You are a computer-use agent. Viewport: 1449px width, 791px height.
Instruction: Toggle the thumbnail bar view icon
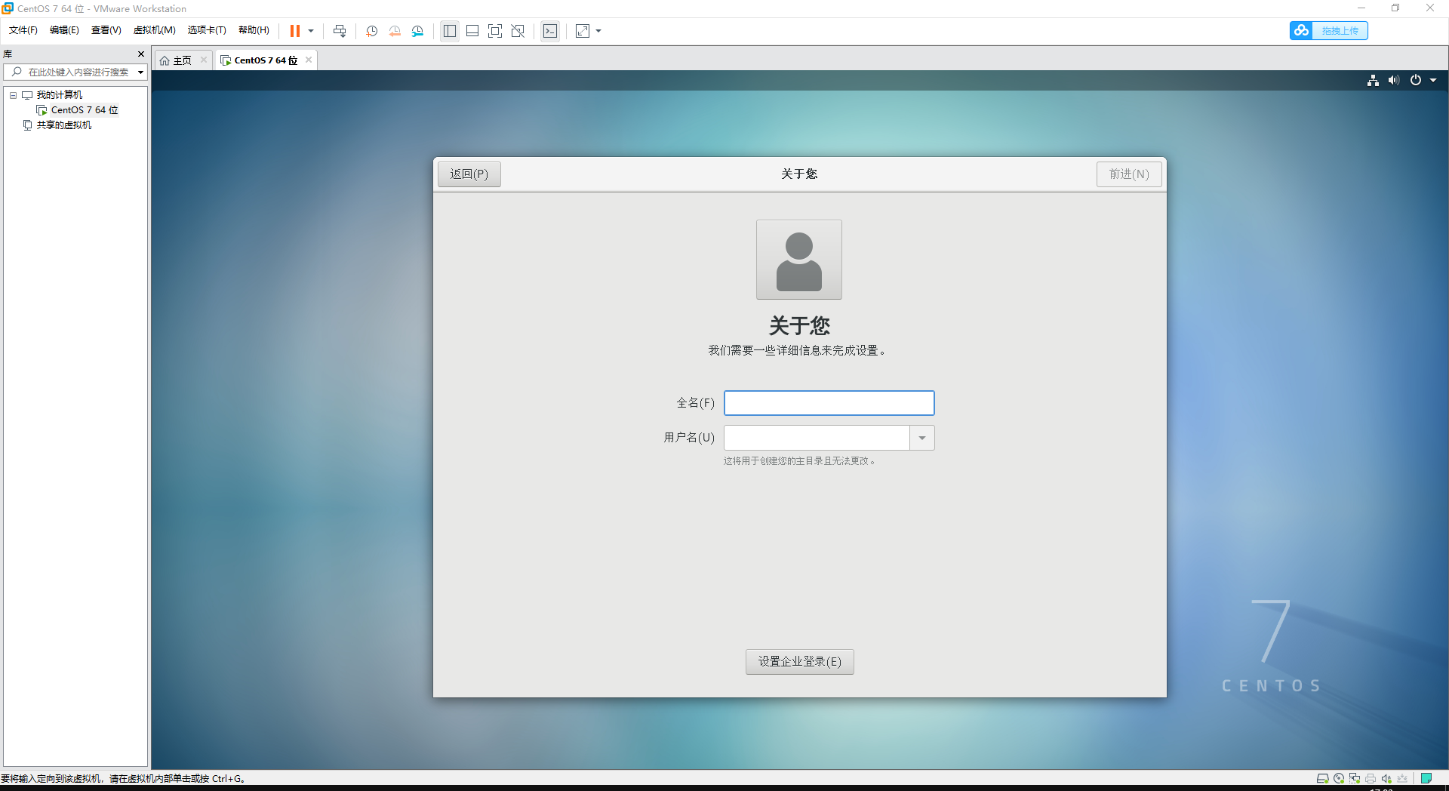click(x=472, y=31)
